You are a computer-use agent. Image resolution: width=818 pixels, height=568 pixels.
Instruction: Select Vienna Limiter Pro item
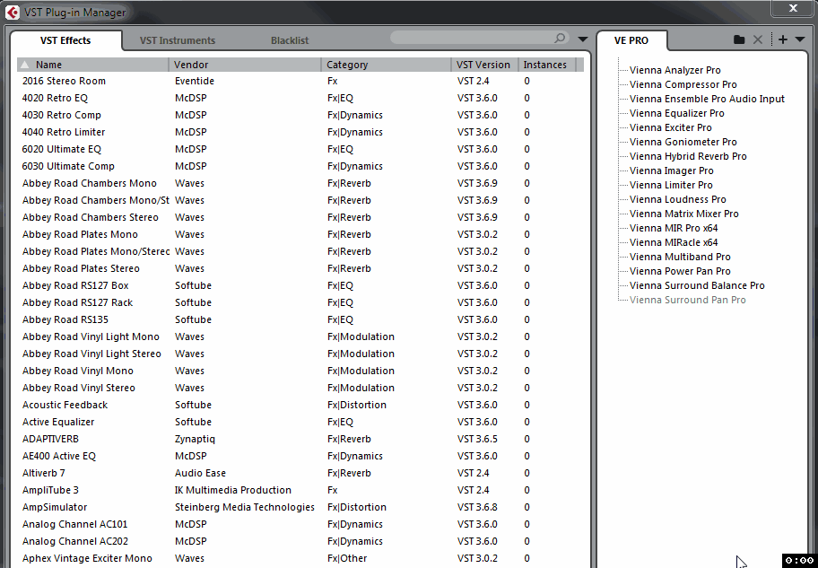(x=671, y=185)
